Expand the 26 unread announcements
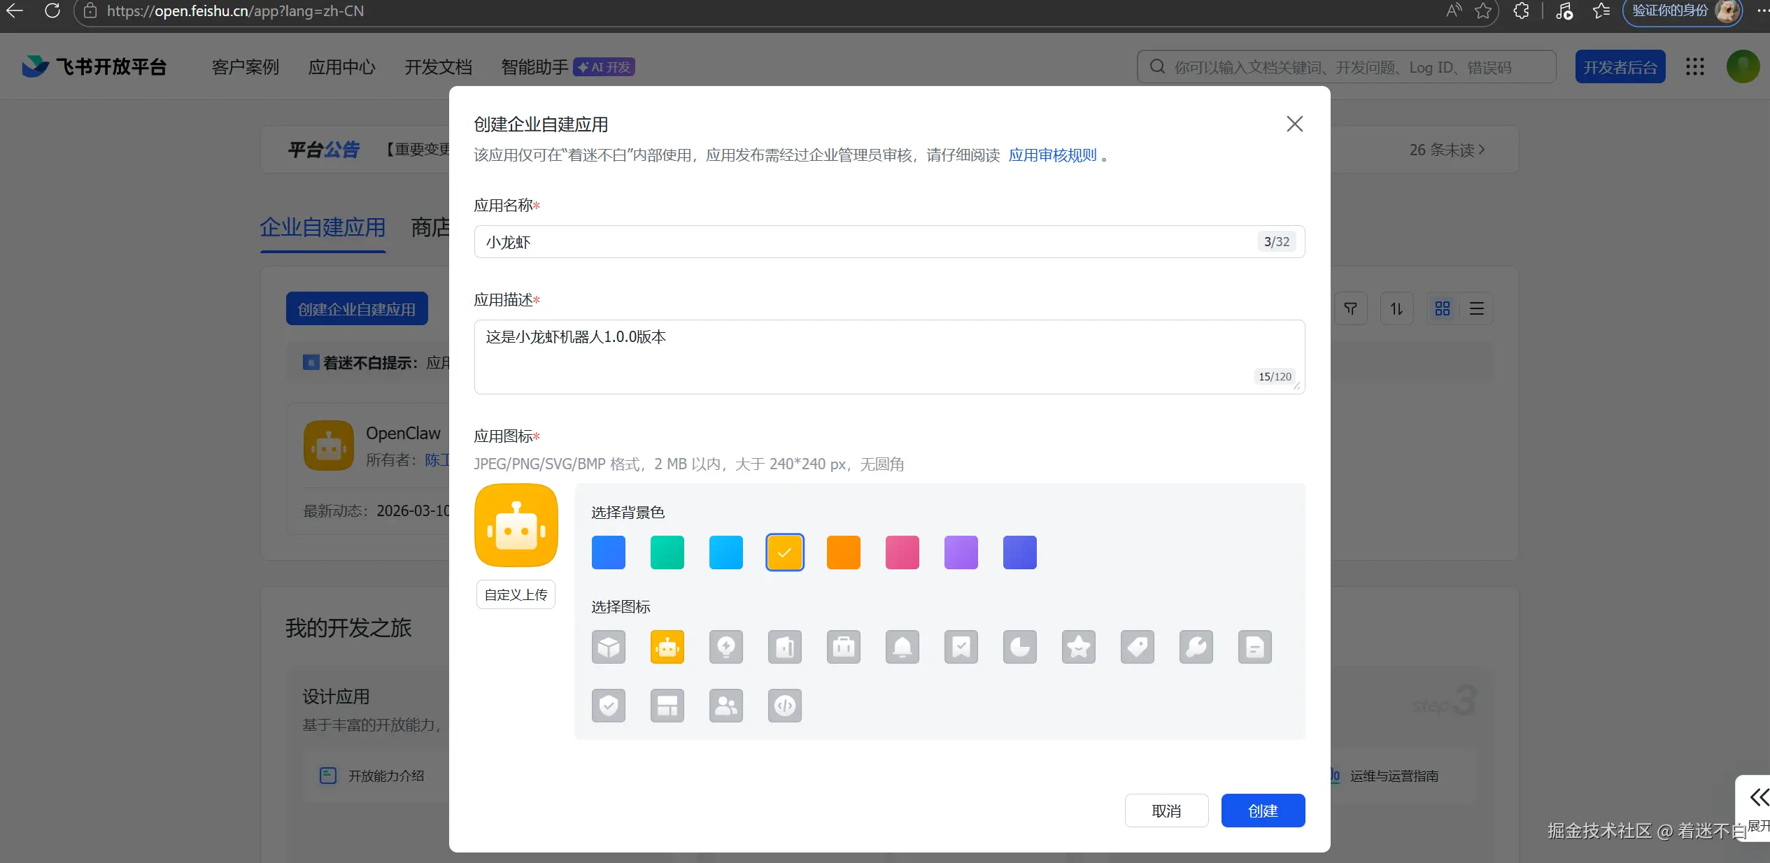Screen dimensions: 1770x863 1446,150
